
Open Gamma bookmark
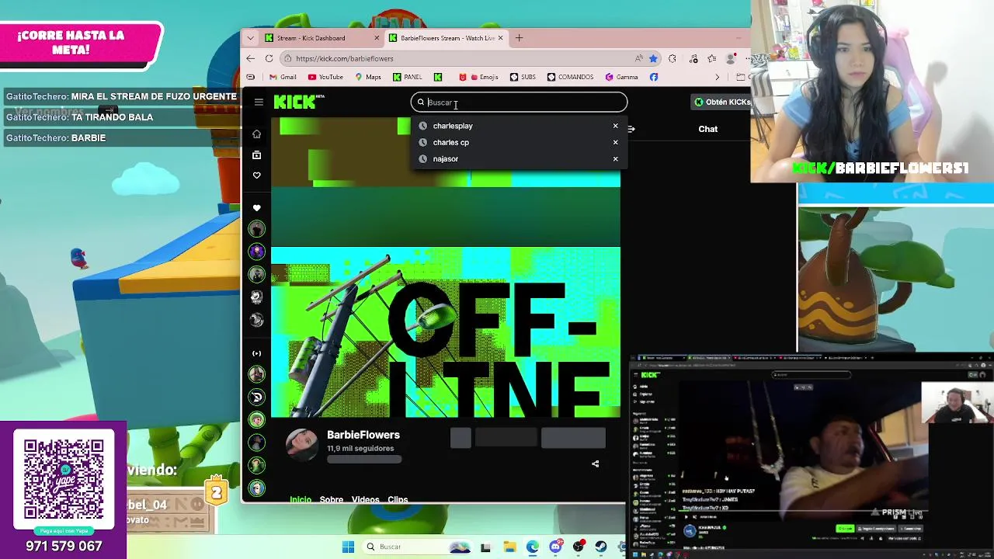(x=621, y=77)
